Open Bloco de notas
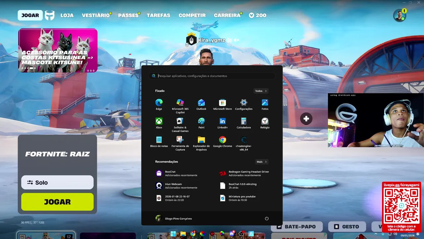The width and height of the screenshot is (424, 239). [x=159, y=141]
